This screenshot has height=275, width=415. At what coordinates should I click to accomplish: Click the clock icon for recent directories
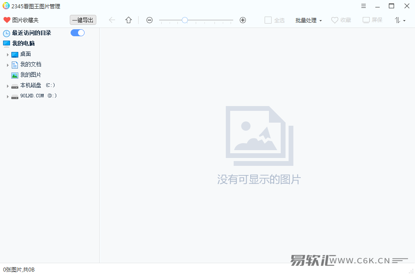tap(7, 33)
